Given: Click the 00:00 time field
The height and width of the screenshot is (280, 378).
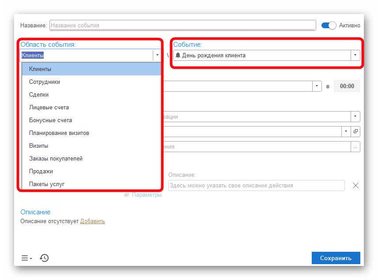Looking at the screenshot, I should point(347,86).
